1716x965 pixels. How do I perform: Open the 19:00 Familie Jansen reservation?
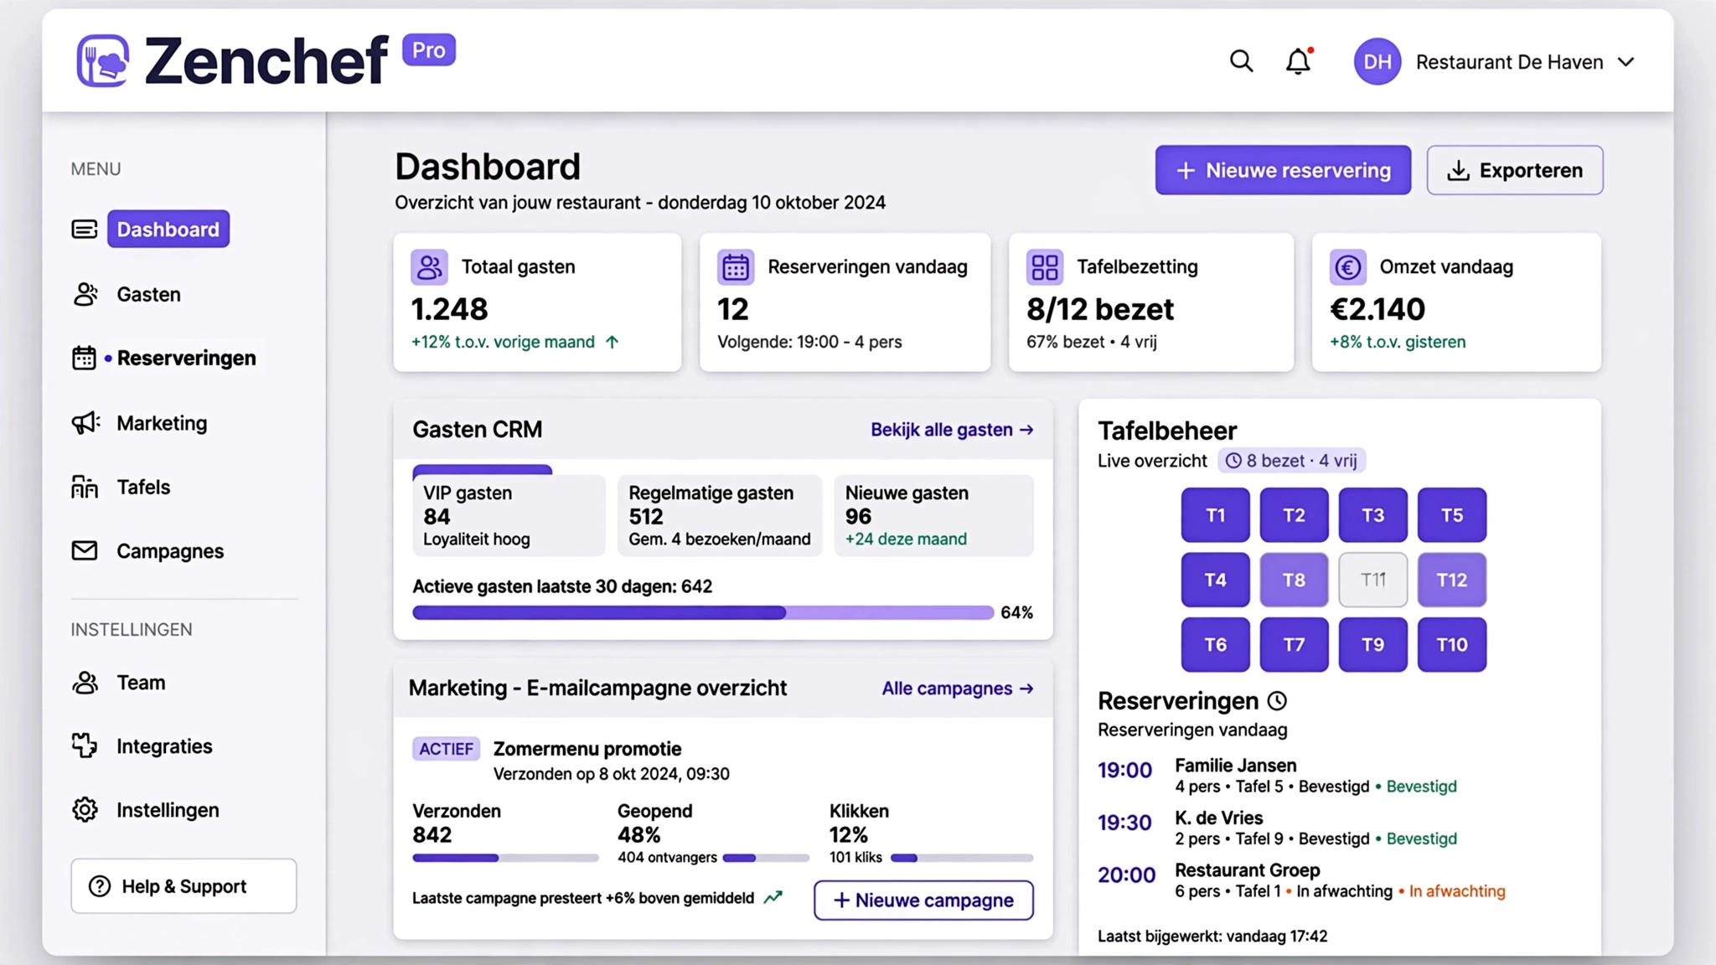click(x=1278, y=776)
